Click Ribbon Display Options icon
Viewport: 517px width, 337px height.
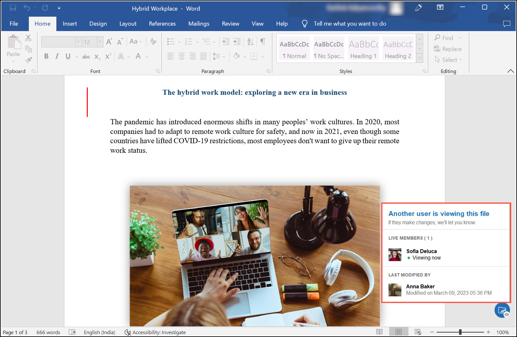tap(440, 7)
